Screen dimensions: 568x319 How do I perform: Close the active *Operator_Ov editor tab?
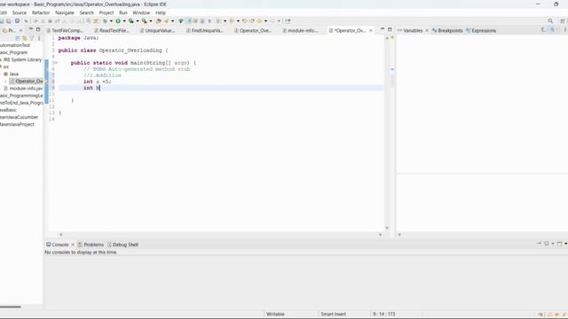pos(371,31)
